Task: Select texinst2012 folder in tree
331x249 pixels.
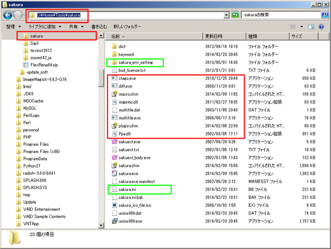Action: coord(41,50)
